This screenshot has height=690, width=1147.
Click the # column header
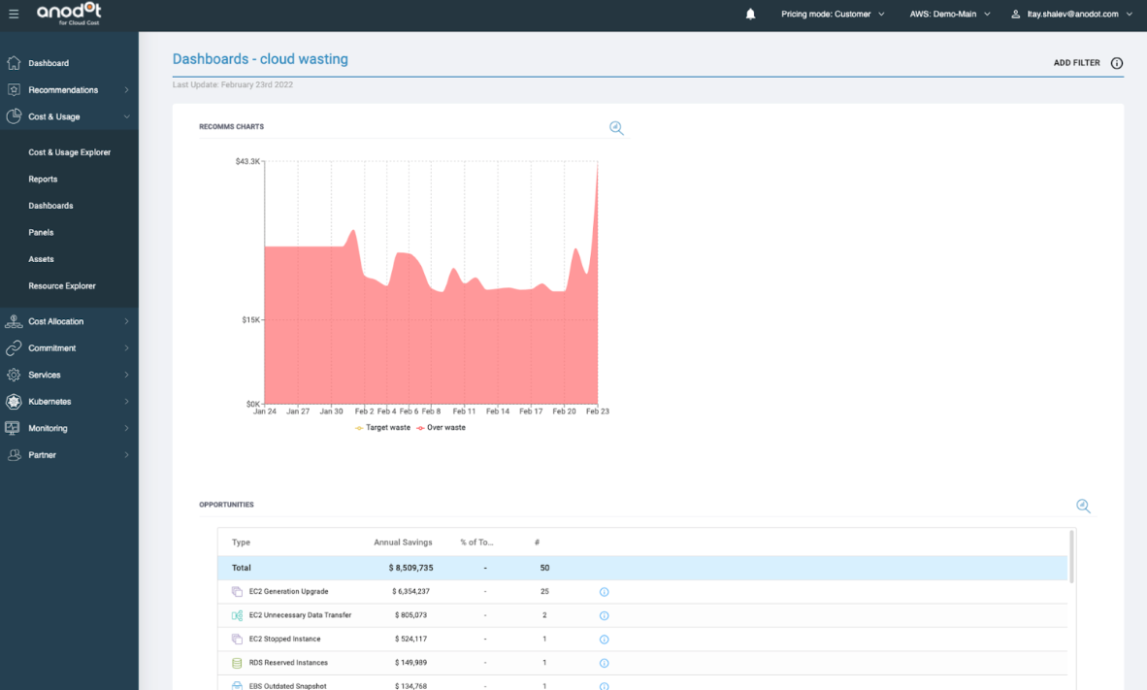point(537,542)
